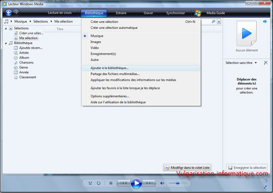Collapse the Sélections tree node

[6, 28]
